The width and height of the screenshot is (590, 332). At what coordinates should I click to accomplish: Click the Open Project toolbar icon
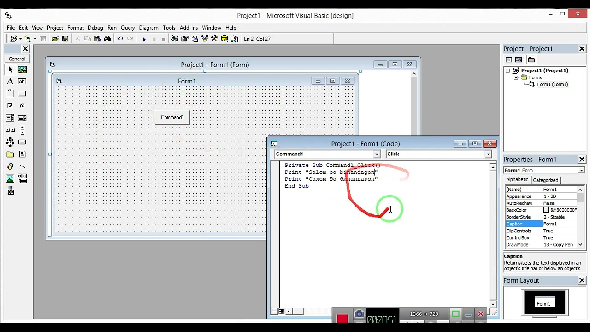click(x=55, y=39)
